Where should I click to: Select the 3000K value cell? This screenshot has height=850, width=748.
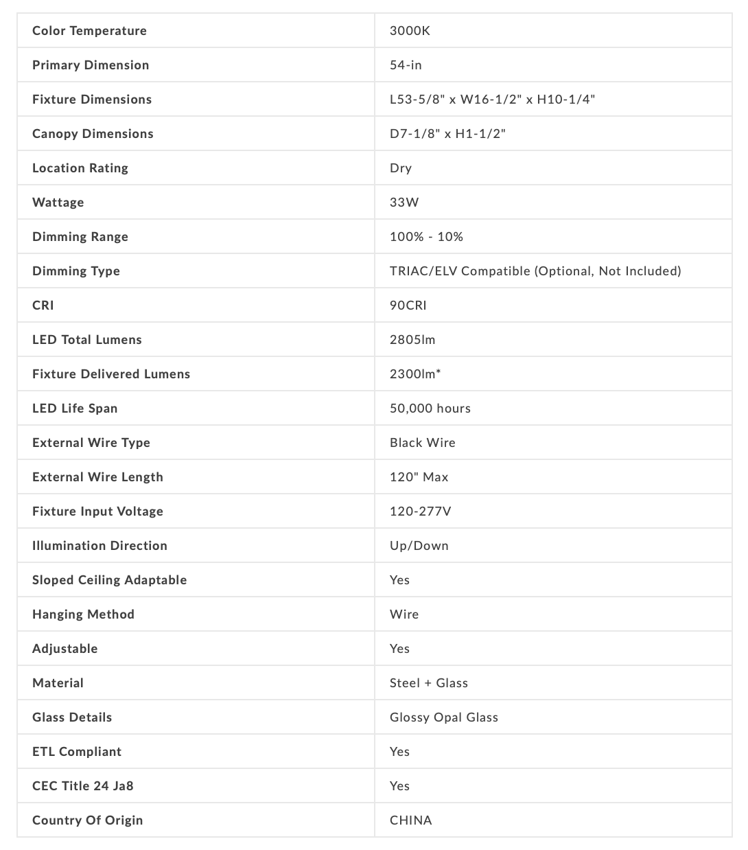coord(410,31)
